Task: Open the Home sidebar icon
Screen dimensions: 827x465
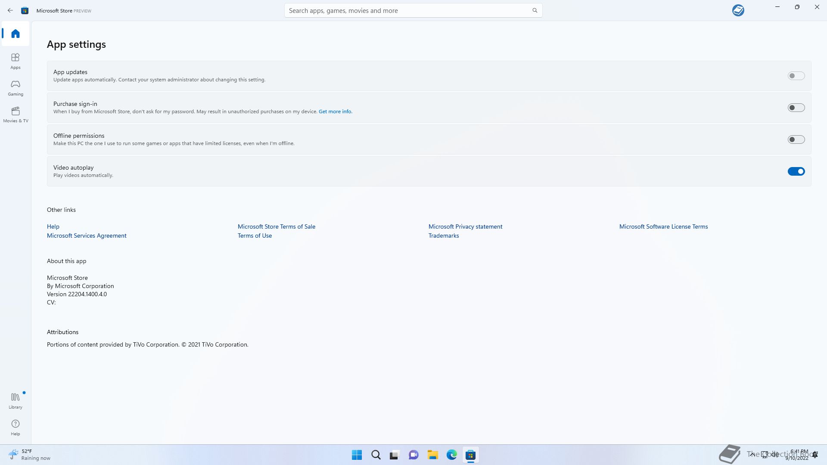Action: coord(16,34)
